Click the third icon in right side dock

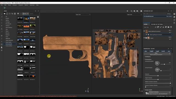coord(174,20)
